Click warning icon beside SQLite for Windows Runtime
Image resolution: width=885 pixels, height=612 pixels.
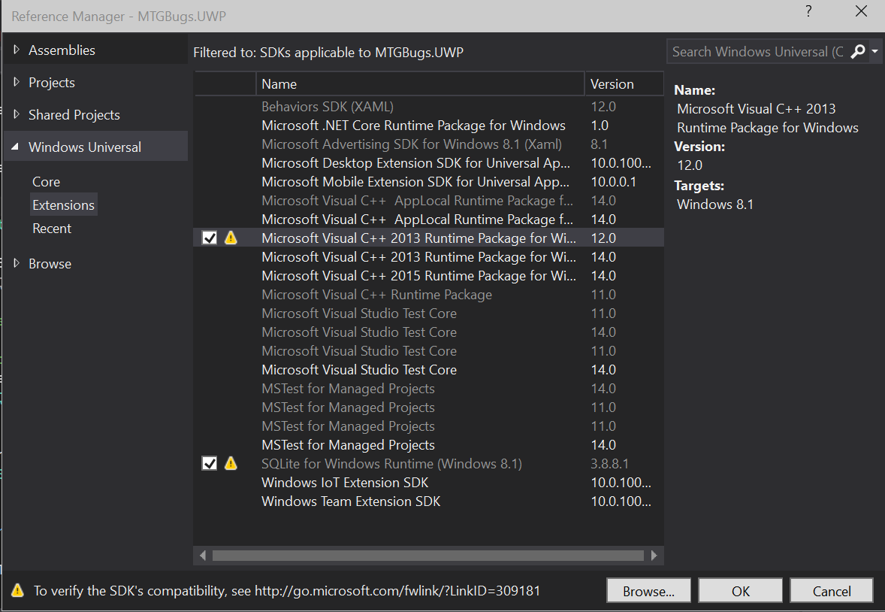click(x=231, y=464)
